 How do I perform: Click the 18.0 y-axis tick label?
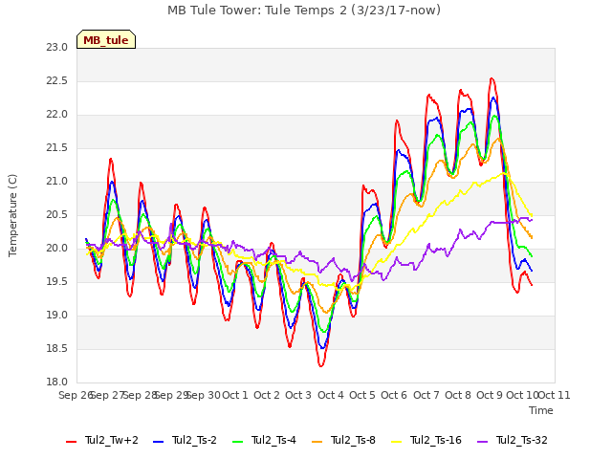coord(57,382)
